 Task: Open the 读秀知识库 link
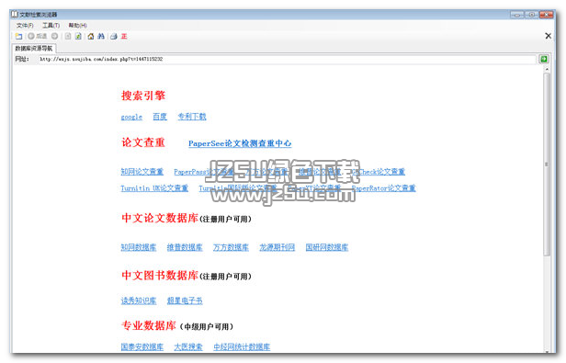click(139, 301)
